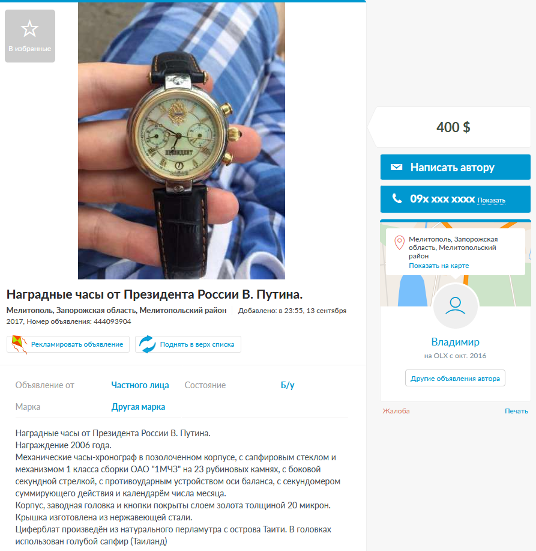Print the listing with Печать
The image size is (536, 551).
pos(516,411)
